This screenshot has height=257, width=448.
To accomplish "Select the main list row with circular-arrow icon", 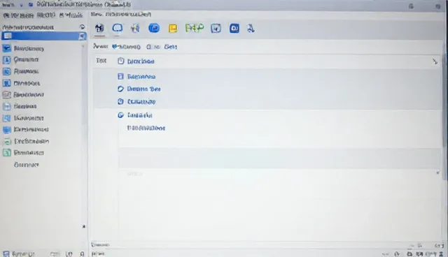I will coord(267,89).
